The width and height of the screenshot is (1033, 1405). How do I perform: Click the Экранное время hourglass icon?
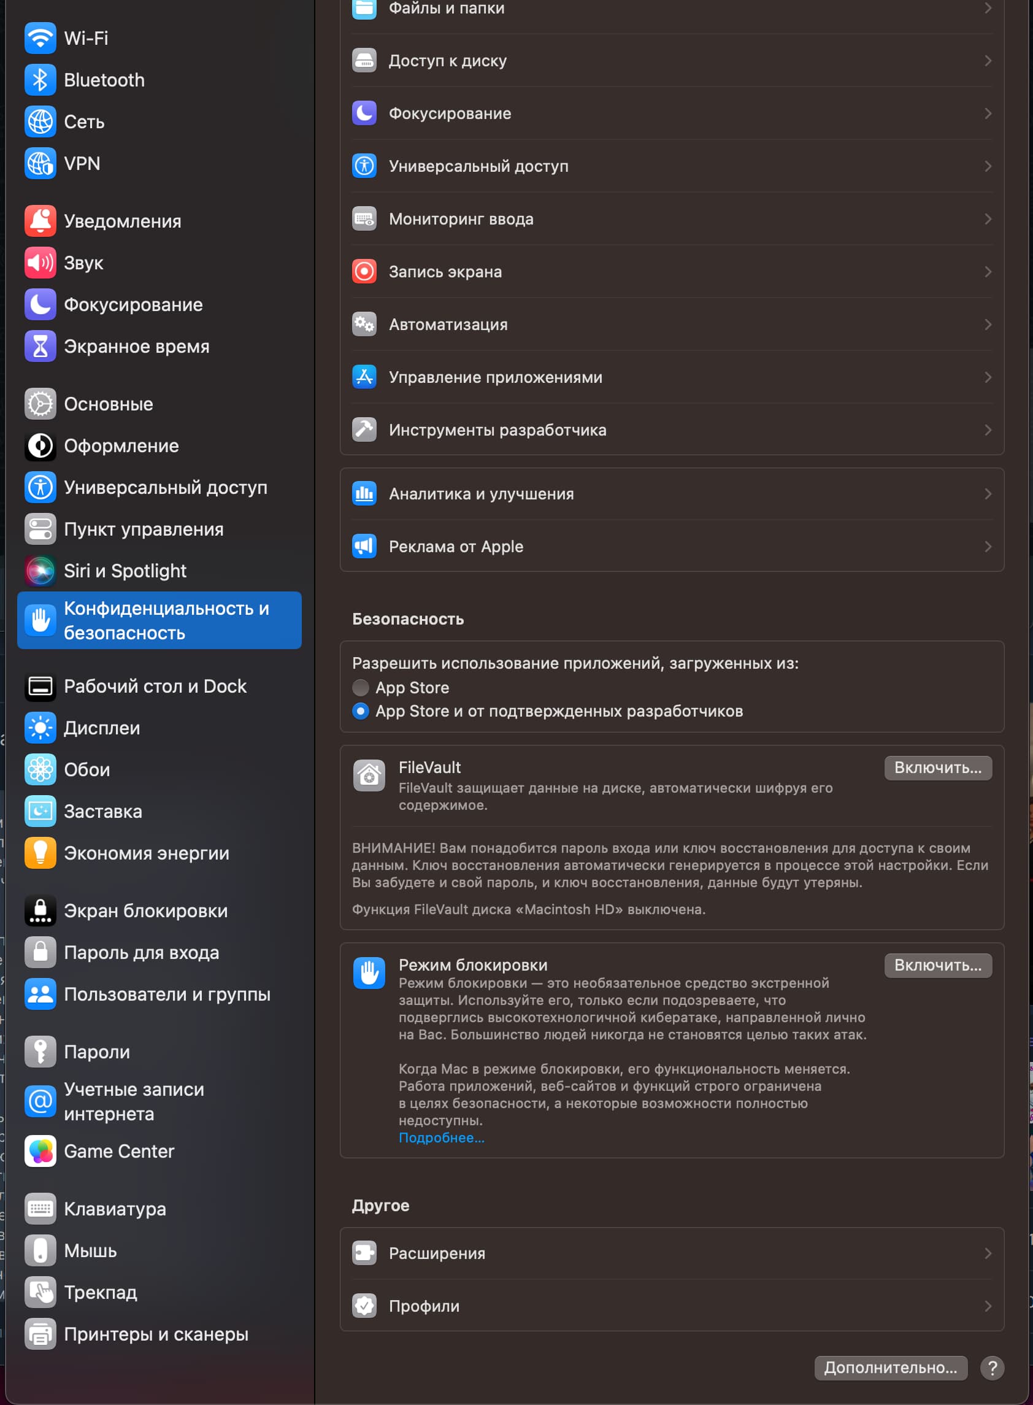(40, 347)
